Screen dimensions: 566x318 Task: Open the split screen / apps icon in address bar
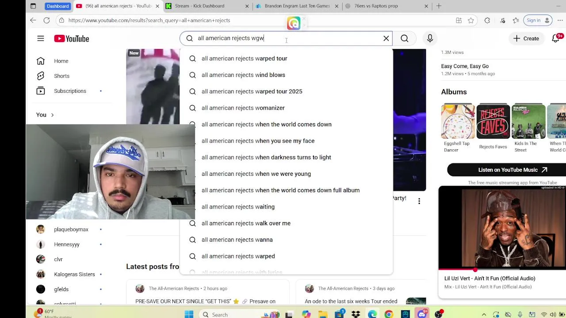459,20
